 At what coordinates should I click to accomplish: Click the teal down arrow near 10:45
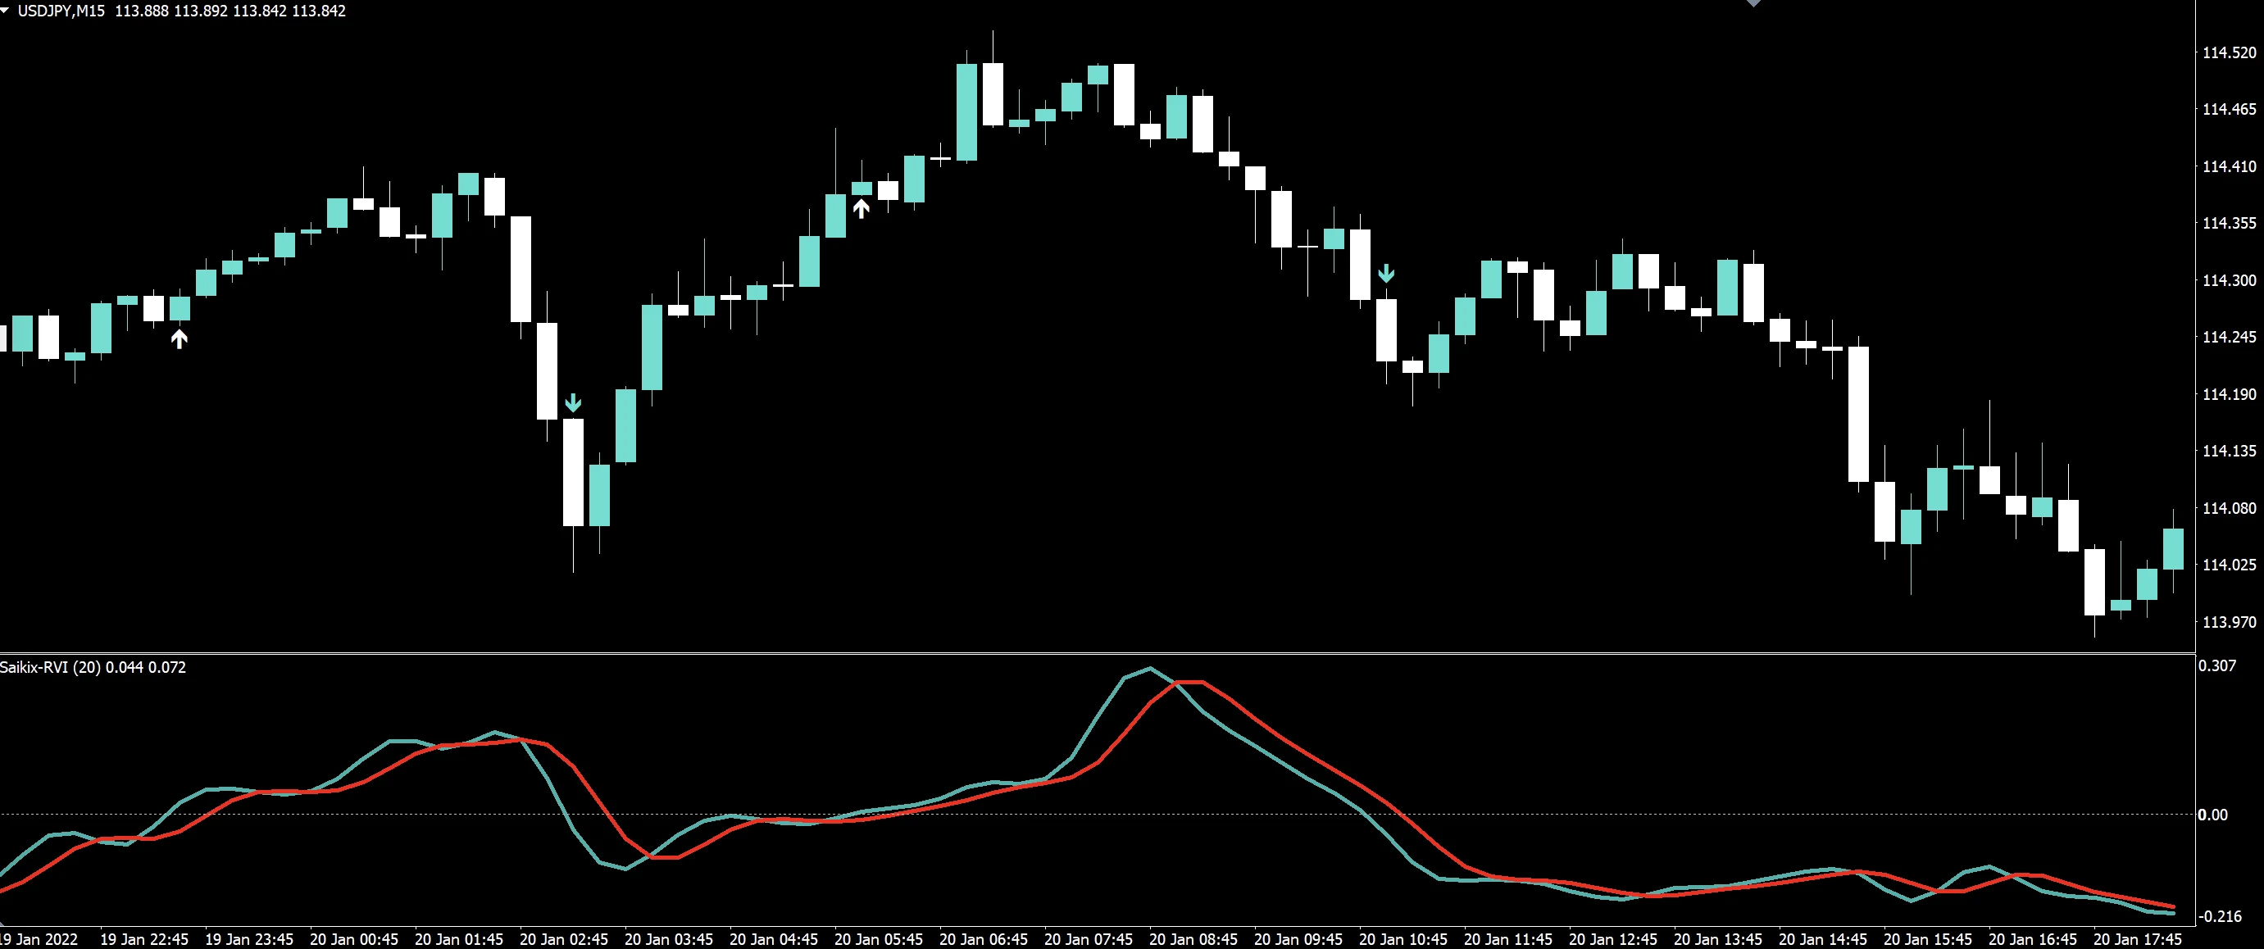point(1386,273)
